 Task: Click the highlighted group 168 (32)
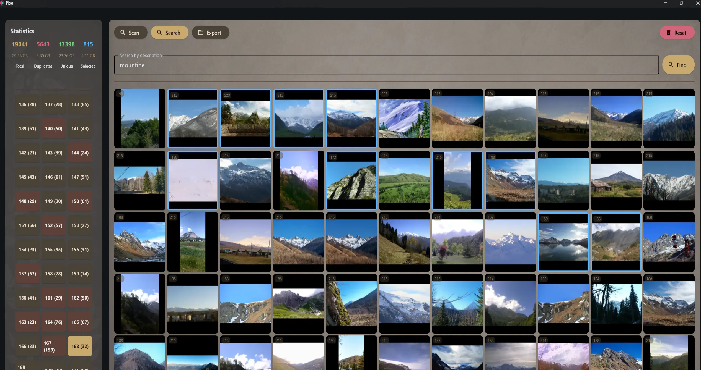80,346
